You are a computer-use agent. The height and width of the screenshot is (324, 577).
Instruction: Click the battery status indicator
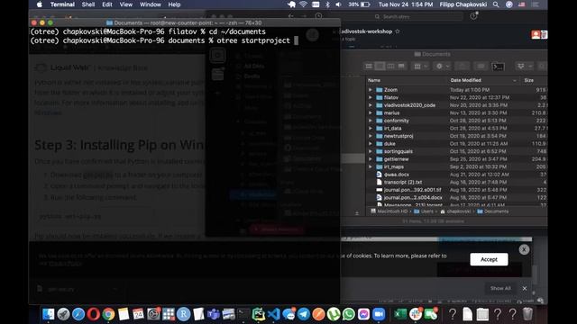pyautogui.click(x=360, y=4)
